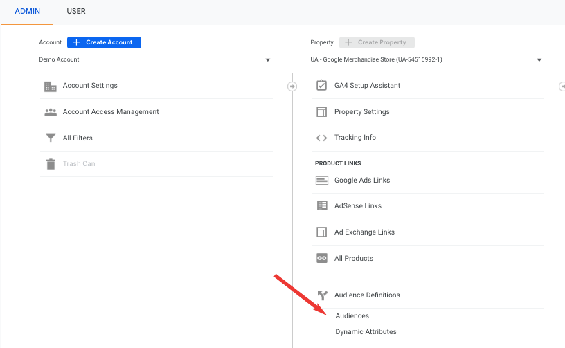
Task: Open the Demo Account dropdown
Action: 156,59
